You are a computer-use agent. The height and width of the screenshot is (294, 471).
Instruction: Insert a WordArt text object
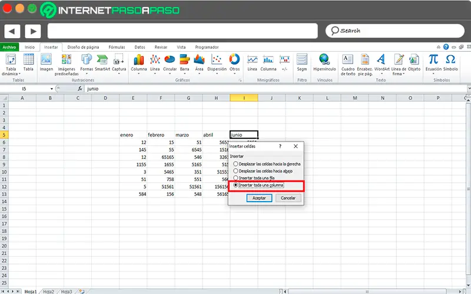click(x=382, y=60)
